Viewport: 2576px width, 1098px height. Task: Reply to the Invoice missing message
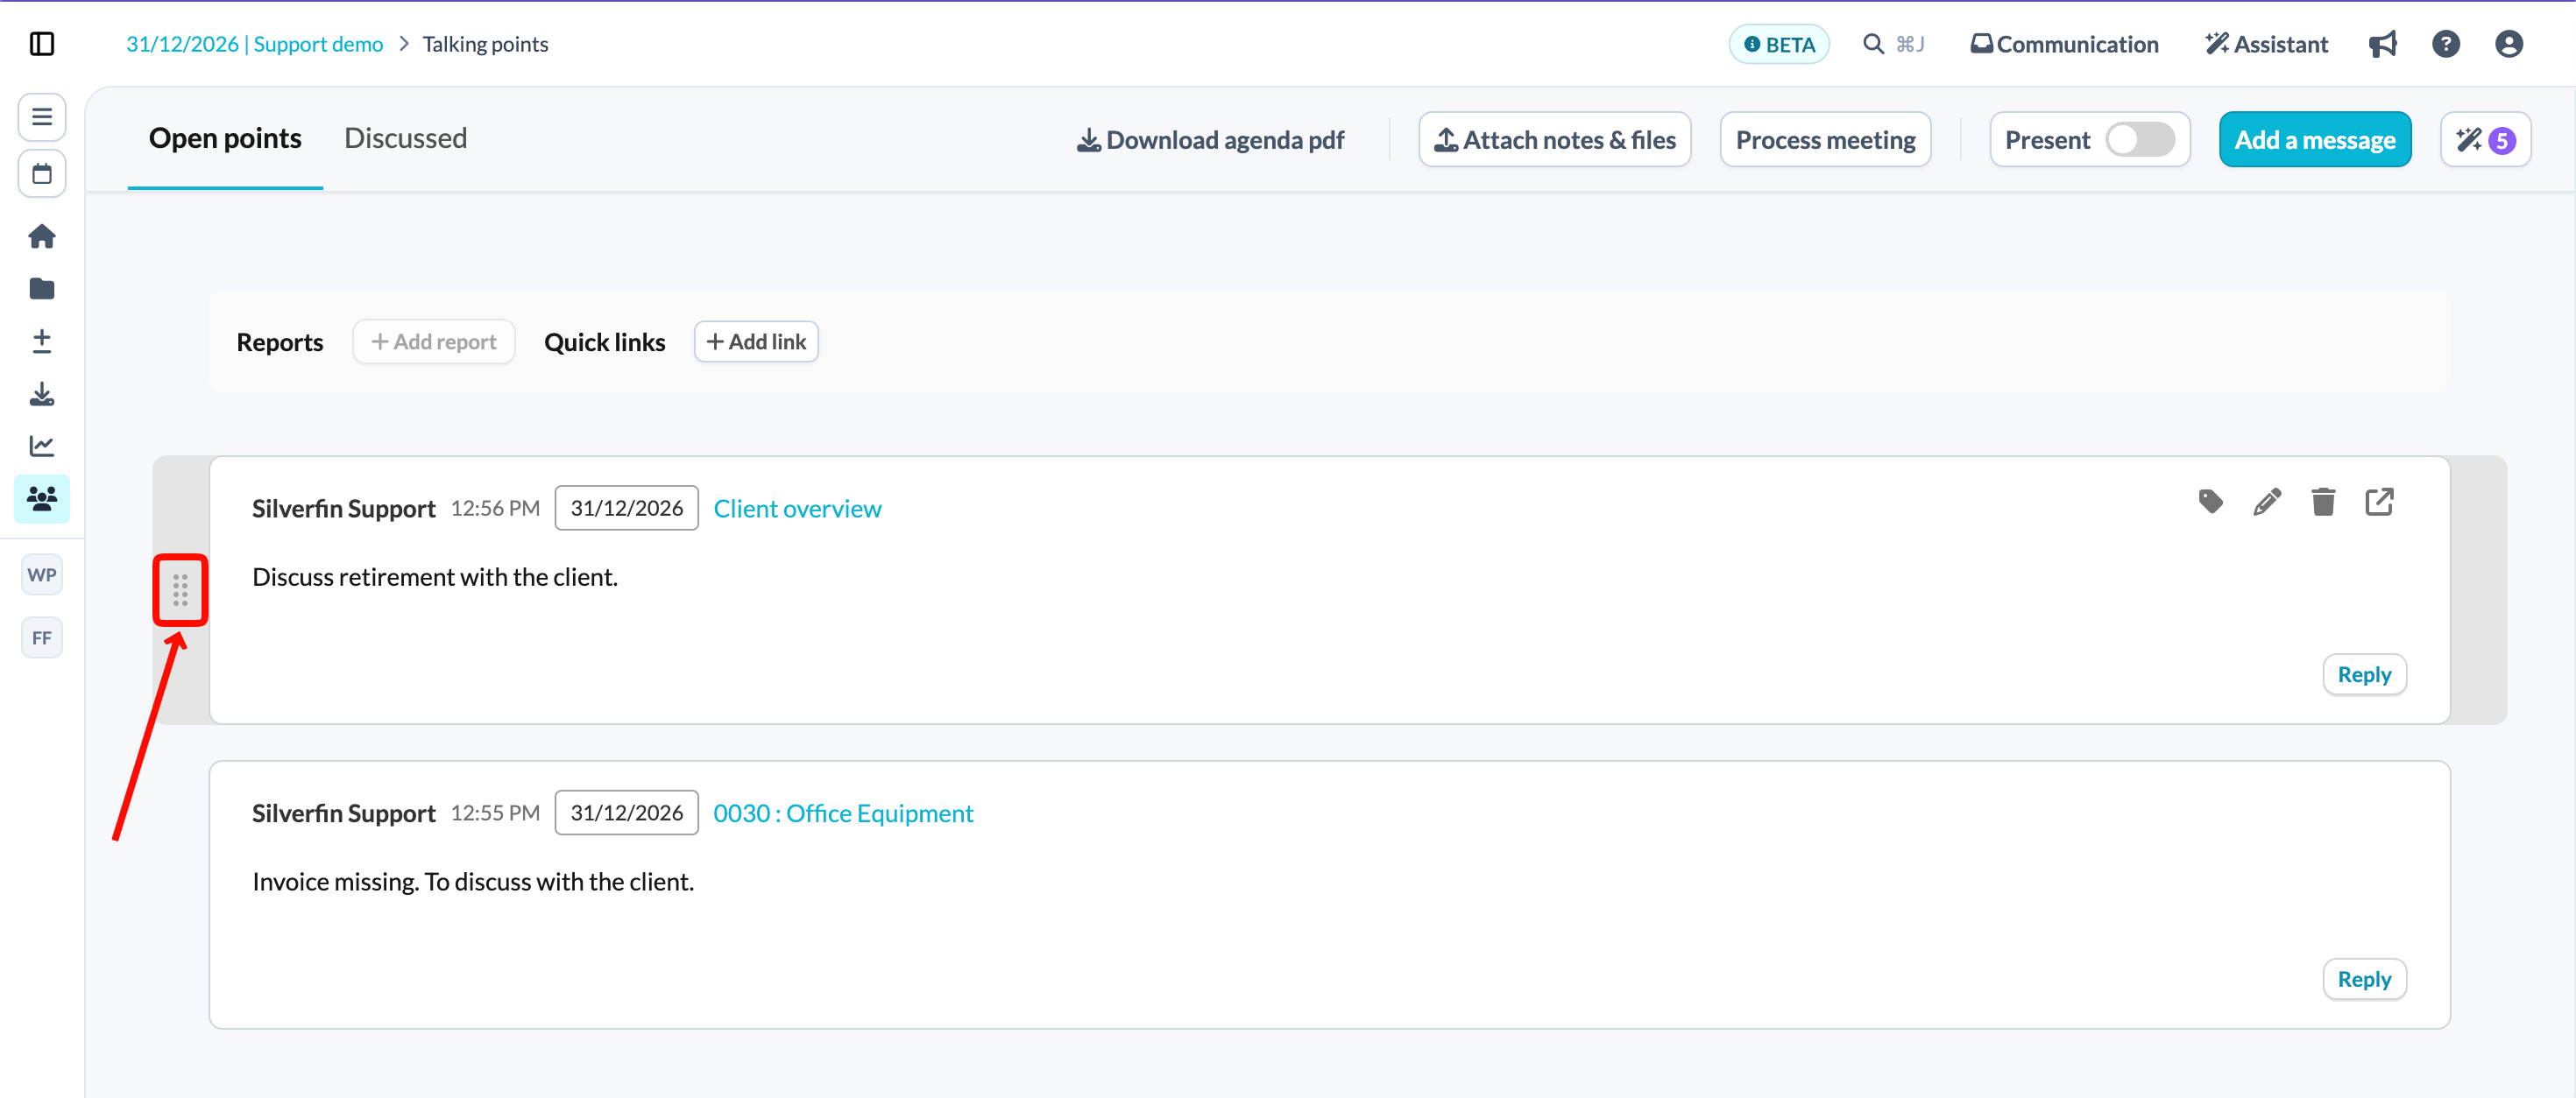pyautogui.click(x=2364, y=979)
